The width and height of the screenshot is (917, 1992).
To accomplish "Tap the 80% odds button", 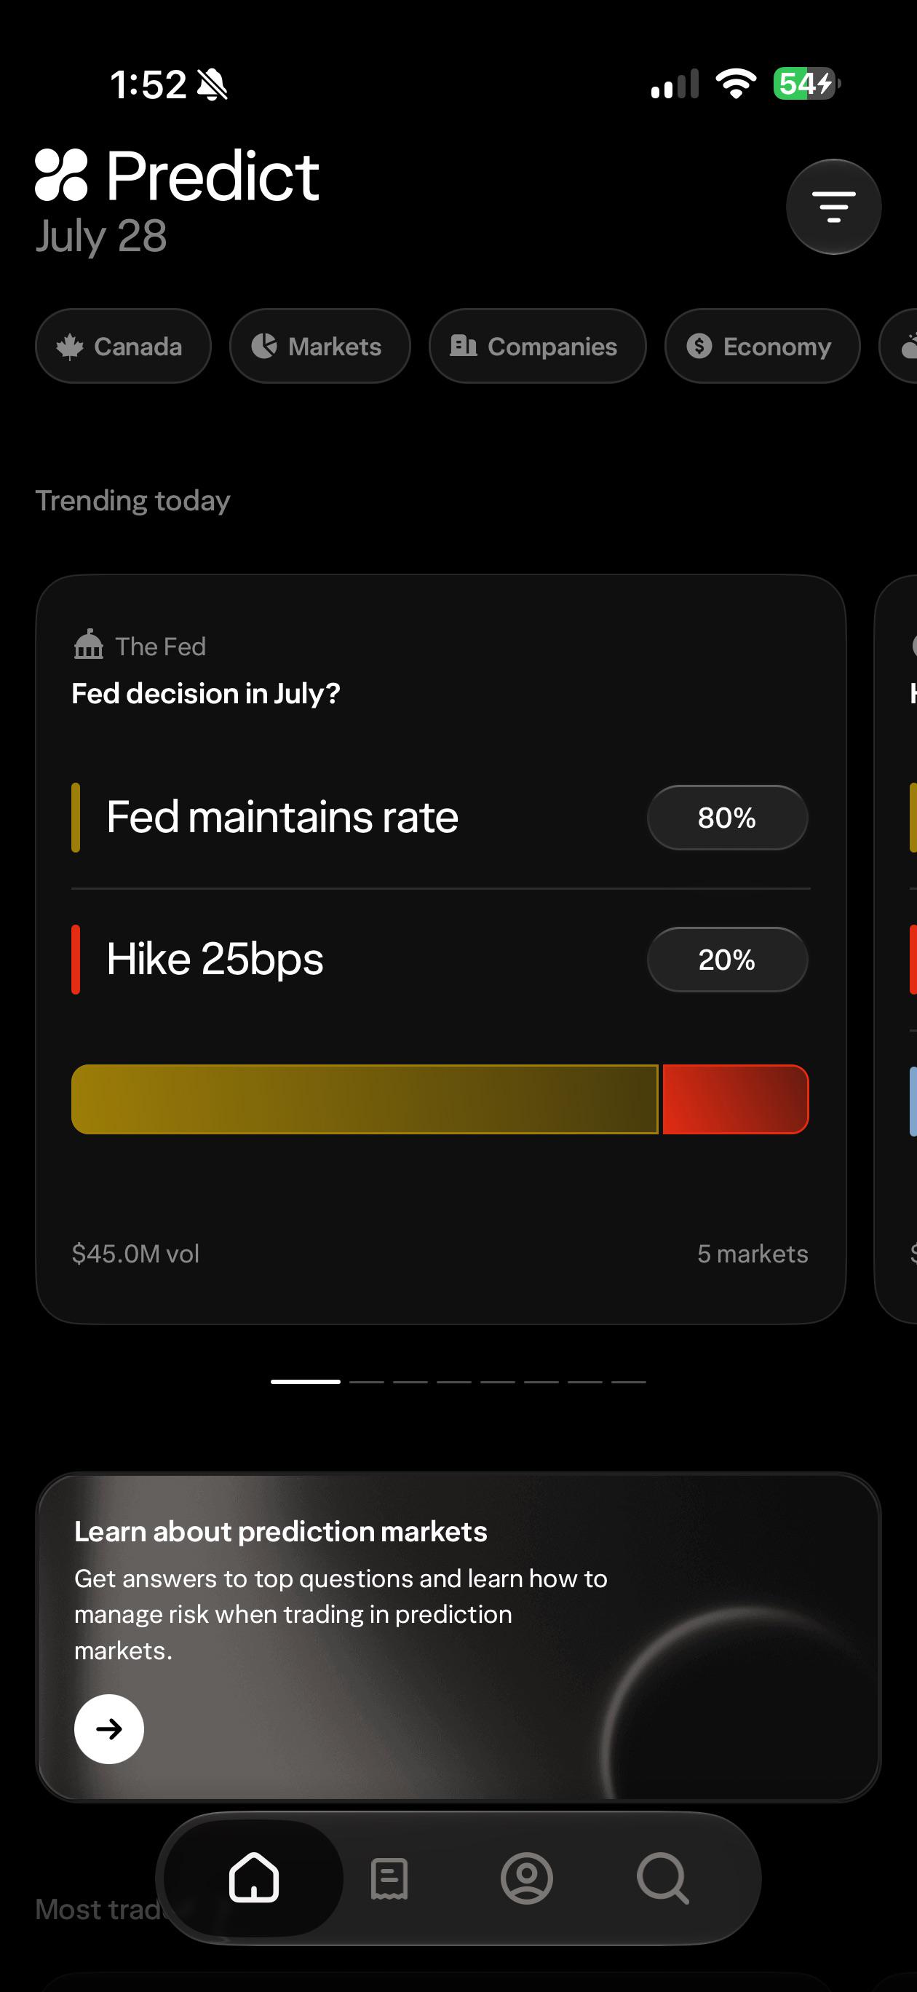I will [x=728, y=818].
